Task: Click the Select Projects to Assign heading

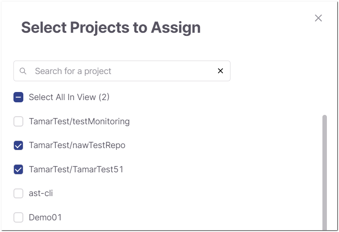Action: point(111,28)
